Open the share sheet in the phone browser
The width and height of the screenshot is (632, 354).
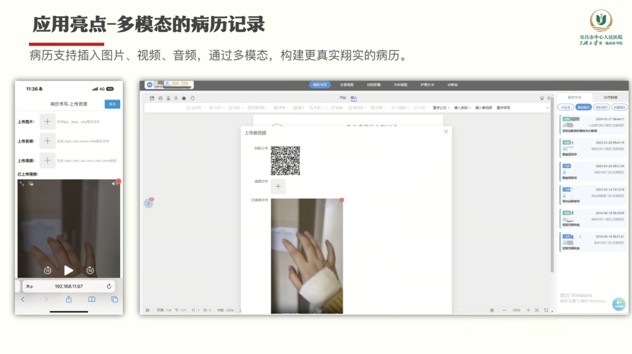69,299
